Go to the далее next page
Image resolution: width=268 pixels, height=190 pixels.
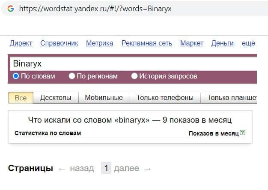[x=126, y=168]
